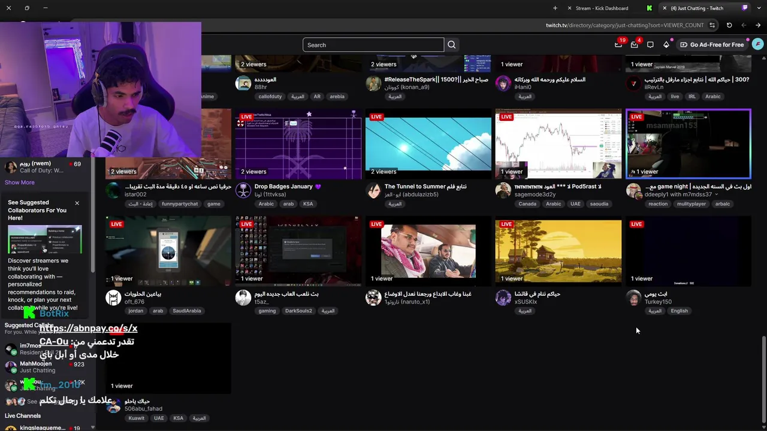Open xSUSKIx channel avatar
767x431 pixels.
coord(503,298)
